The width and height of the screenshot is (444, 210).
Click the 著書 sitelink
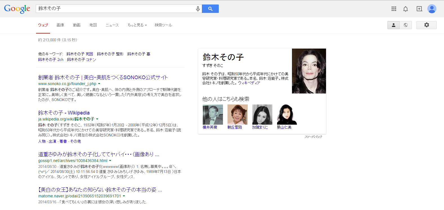63,141
